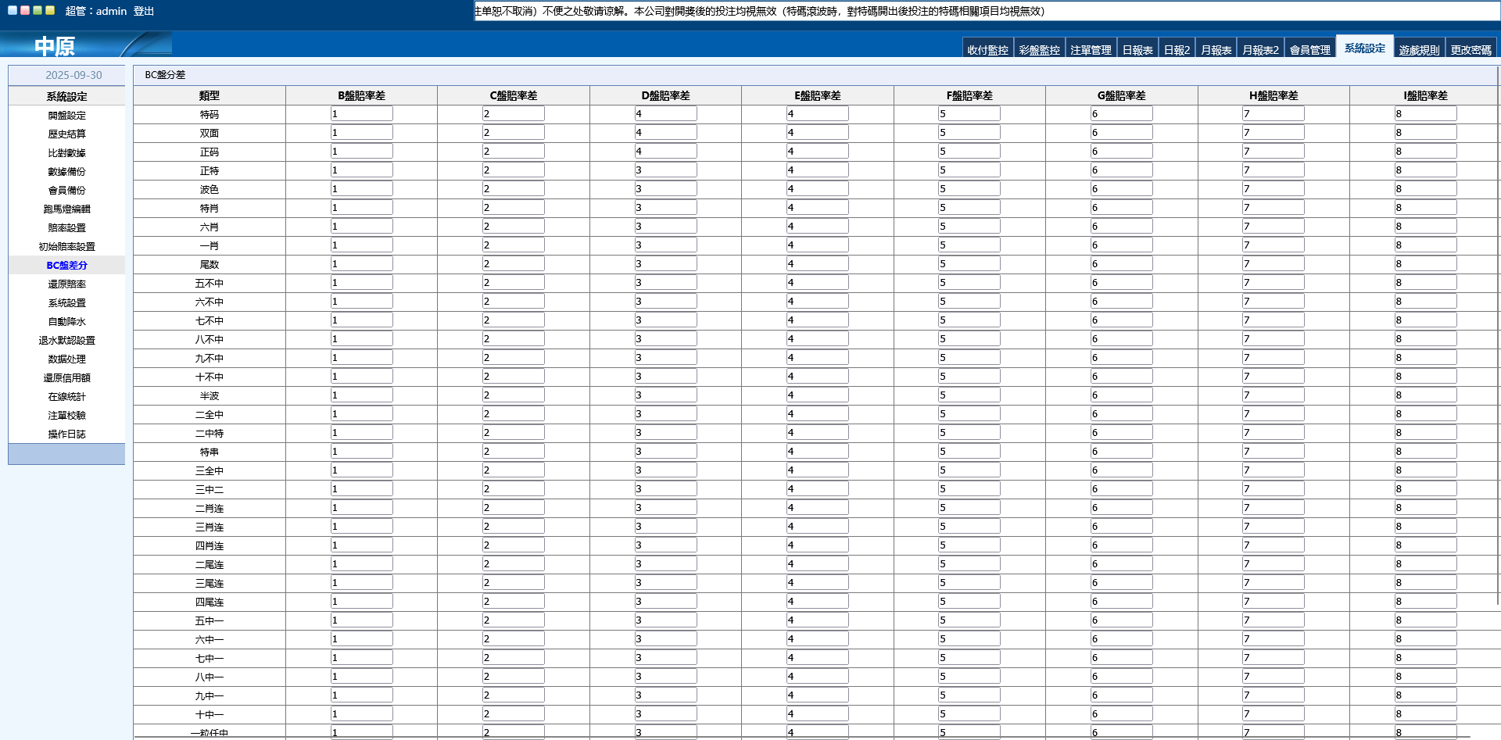Screen dimensions: 1501x740
Task: Open 歷史結算 from the sidebar
Action: pos(67,134)
